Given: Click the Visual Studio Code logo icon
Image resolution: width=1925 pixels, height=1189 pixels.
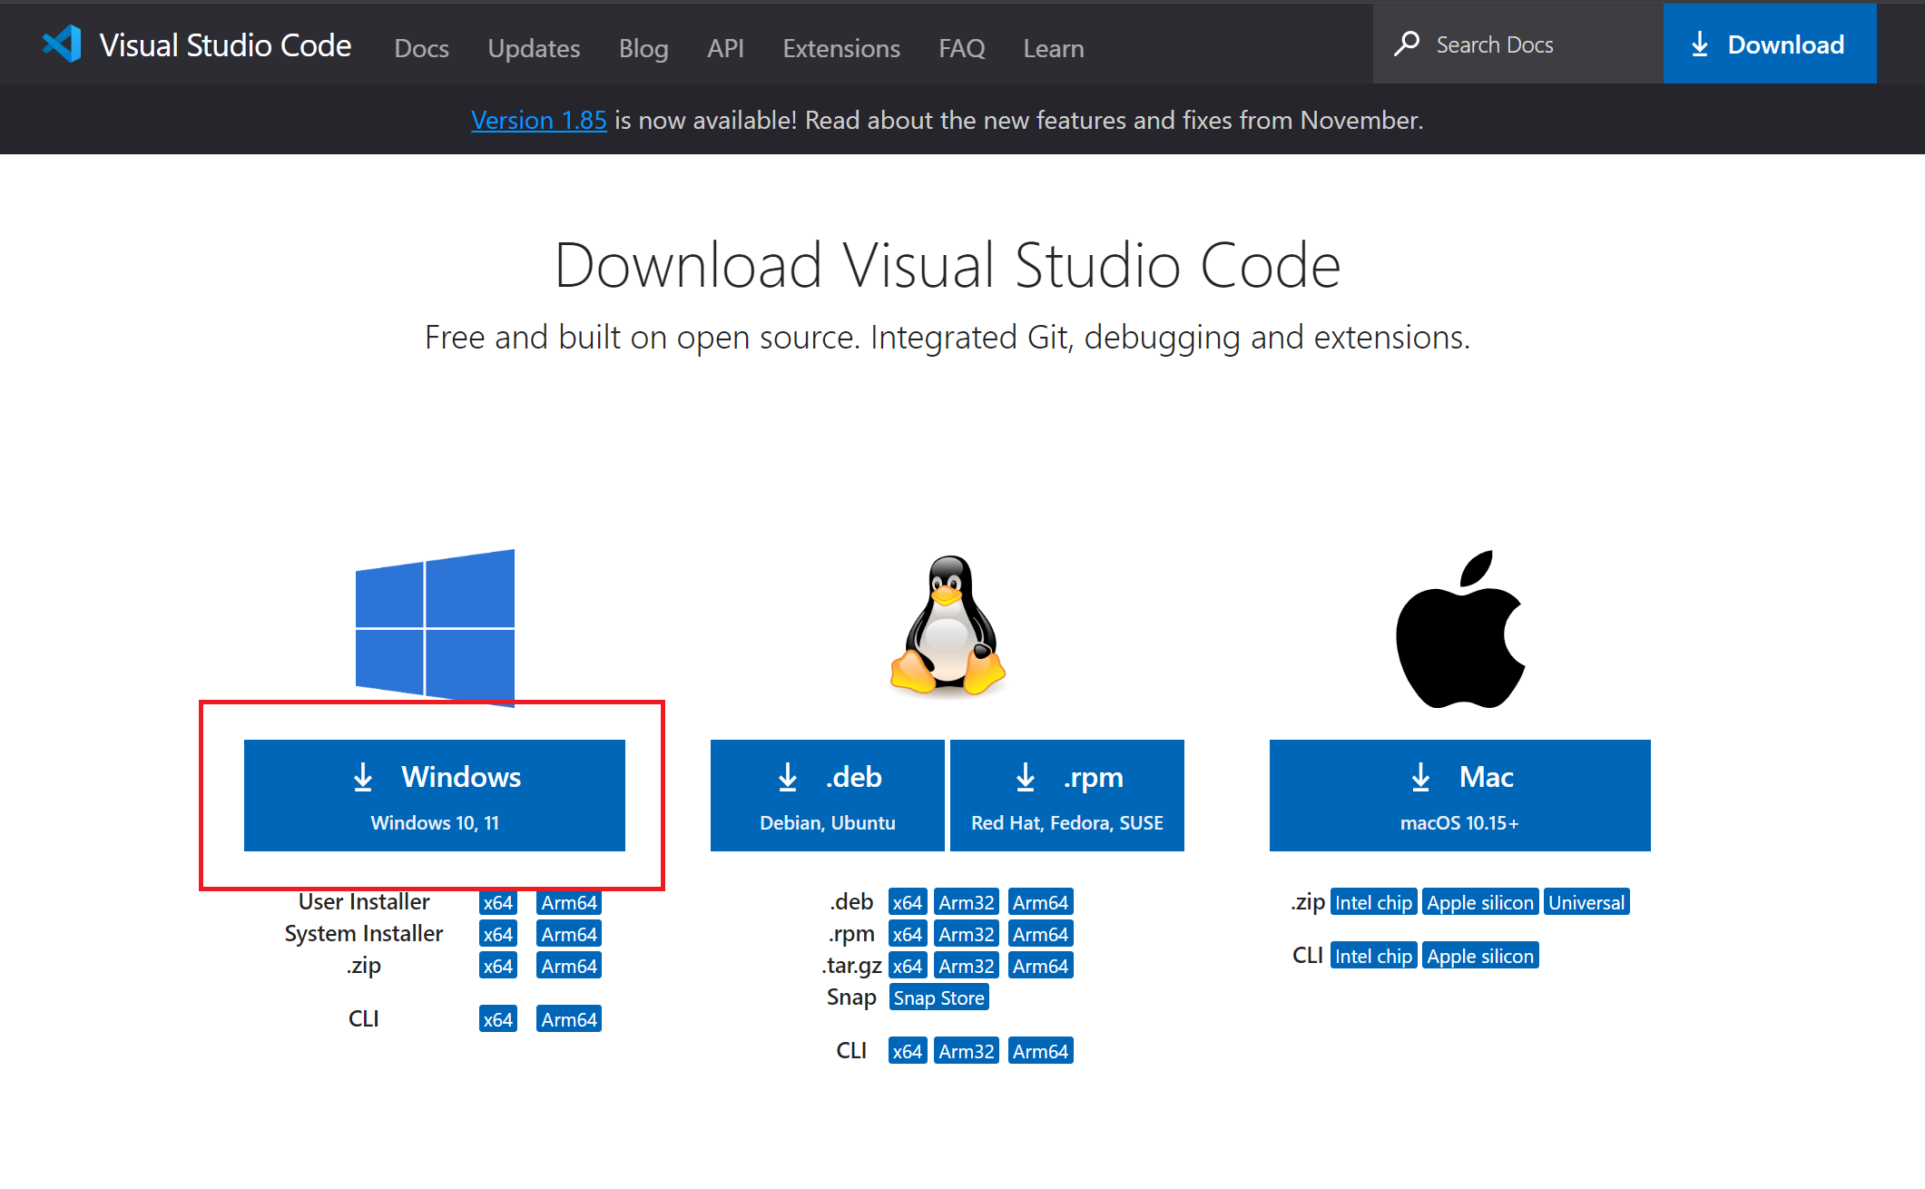Looking at the screenshot, I should (x=62, y=44).
